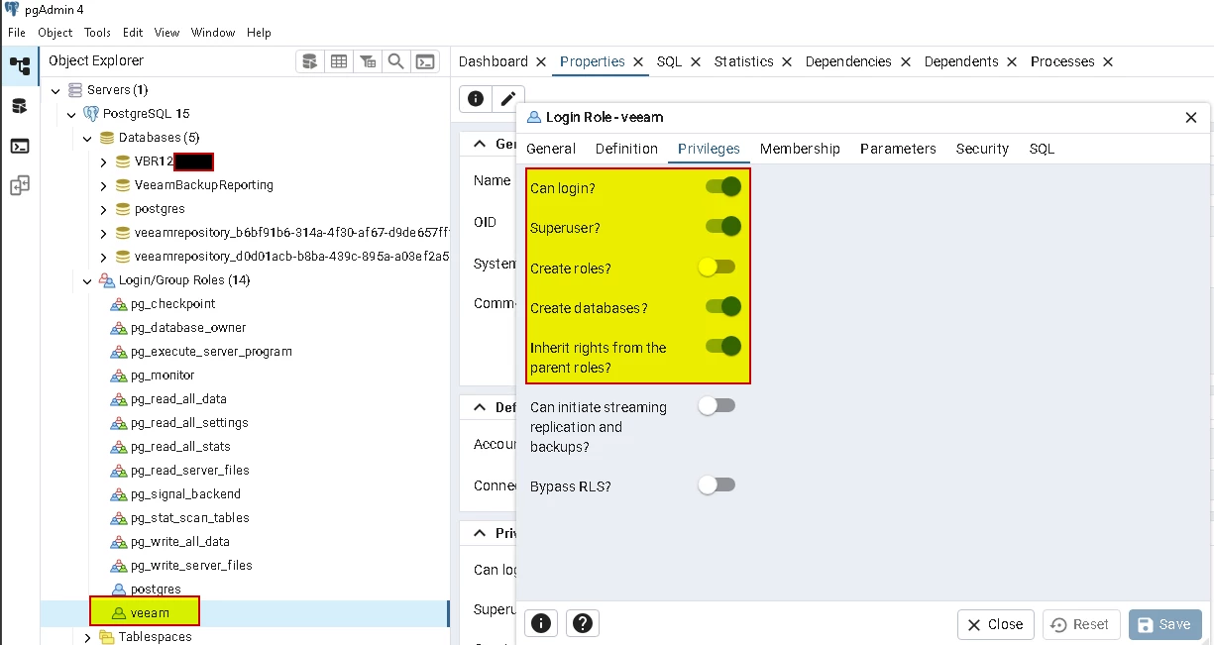The image size is (1214, 645).
Task: Select the pg_checkpoint role
Action: point(172,304)
